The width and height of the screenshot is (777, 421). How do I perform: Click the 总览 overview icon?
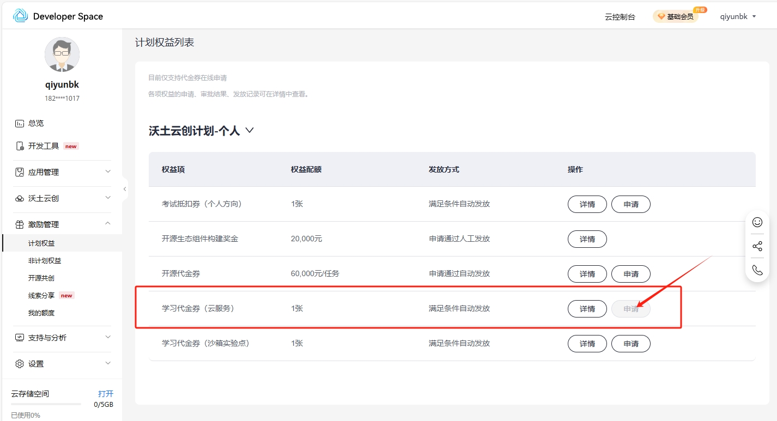pyautogui.click(x=20, y=123)
